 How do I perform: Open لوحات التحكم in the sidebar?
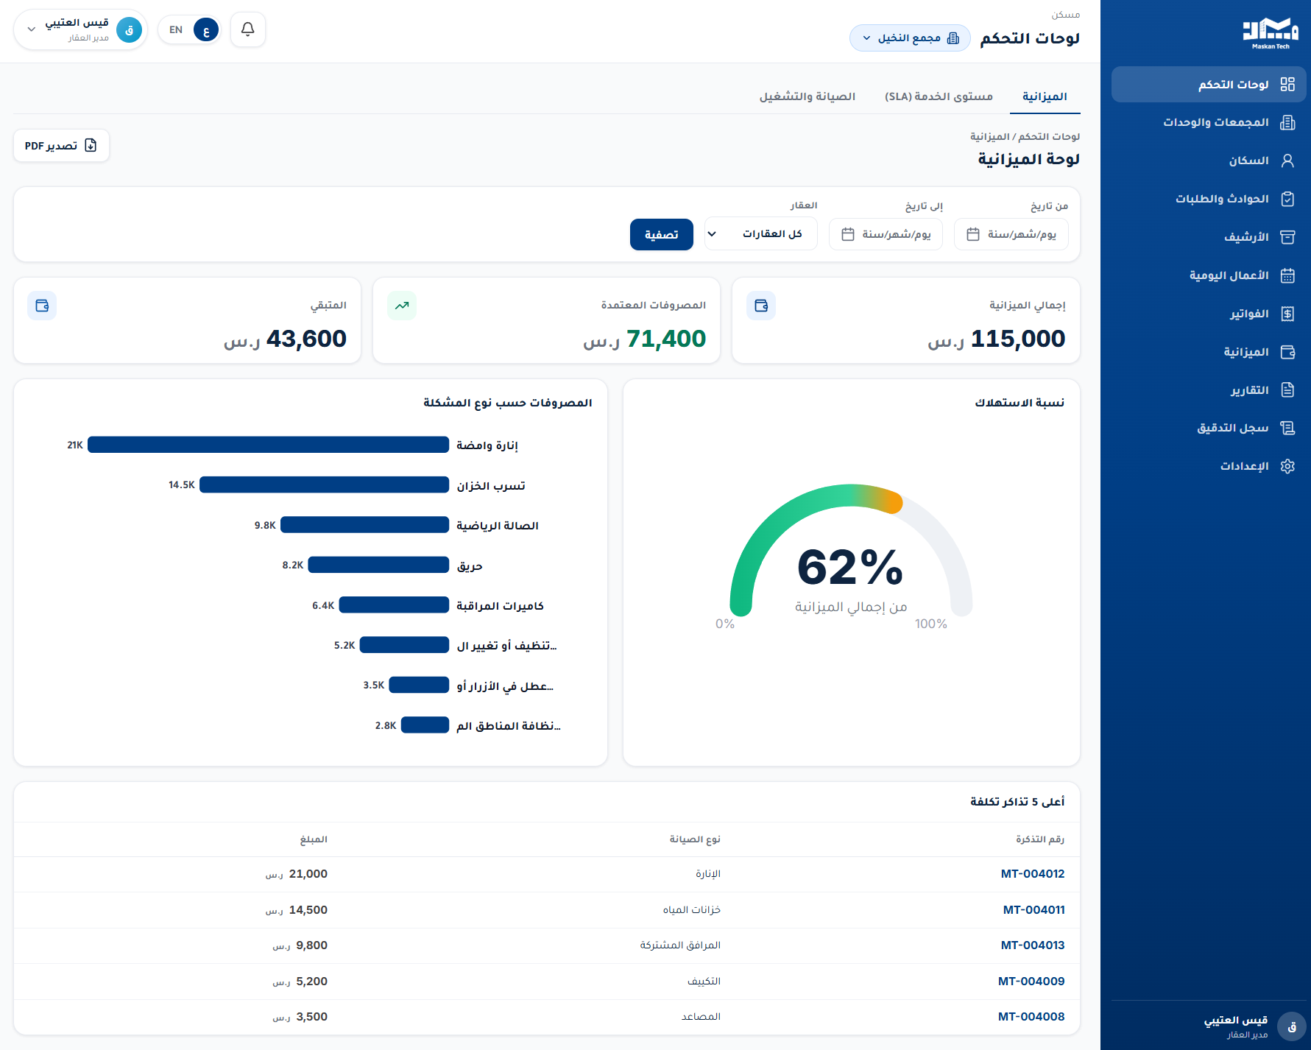(1209, 85)
